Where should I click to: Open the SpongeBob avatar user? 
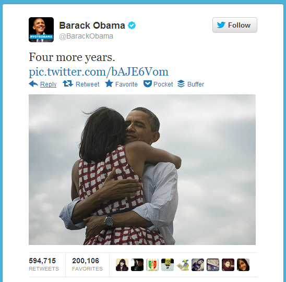click(168, 265)
